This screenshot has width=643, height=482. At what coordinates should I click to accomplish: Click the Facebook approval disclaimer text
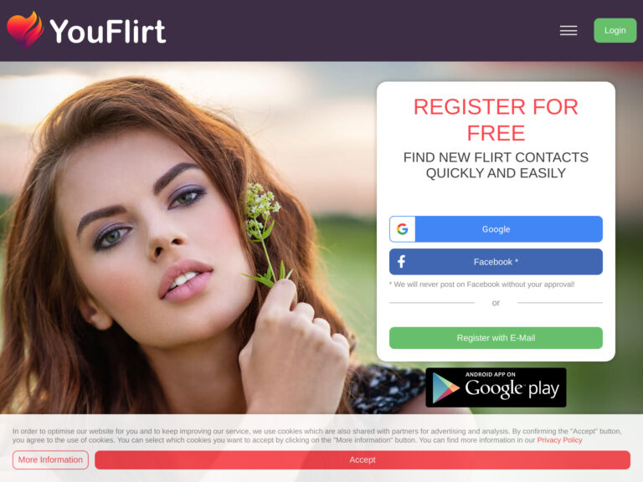click(482, 285)
